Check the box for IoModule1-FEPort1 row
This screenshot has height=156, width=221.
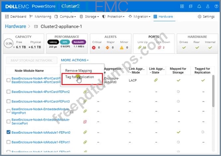(9, 142)
